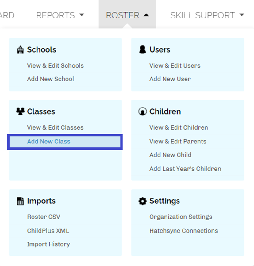Expand the REPORTS dropdown menu
Screen dimensions: 254x266
(x=60, y=15)
